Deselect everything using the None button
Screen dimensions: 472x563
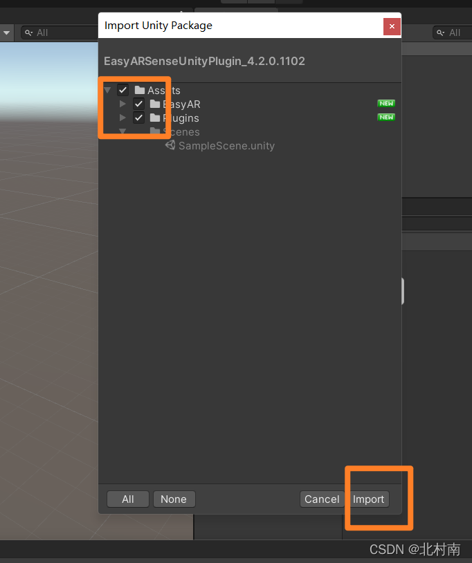[x=174, y=499]
